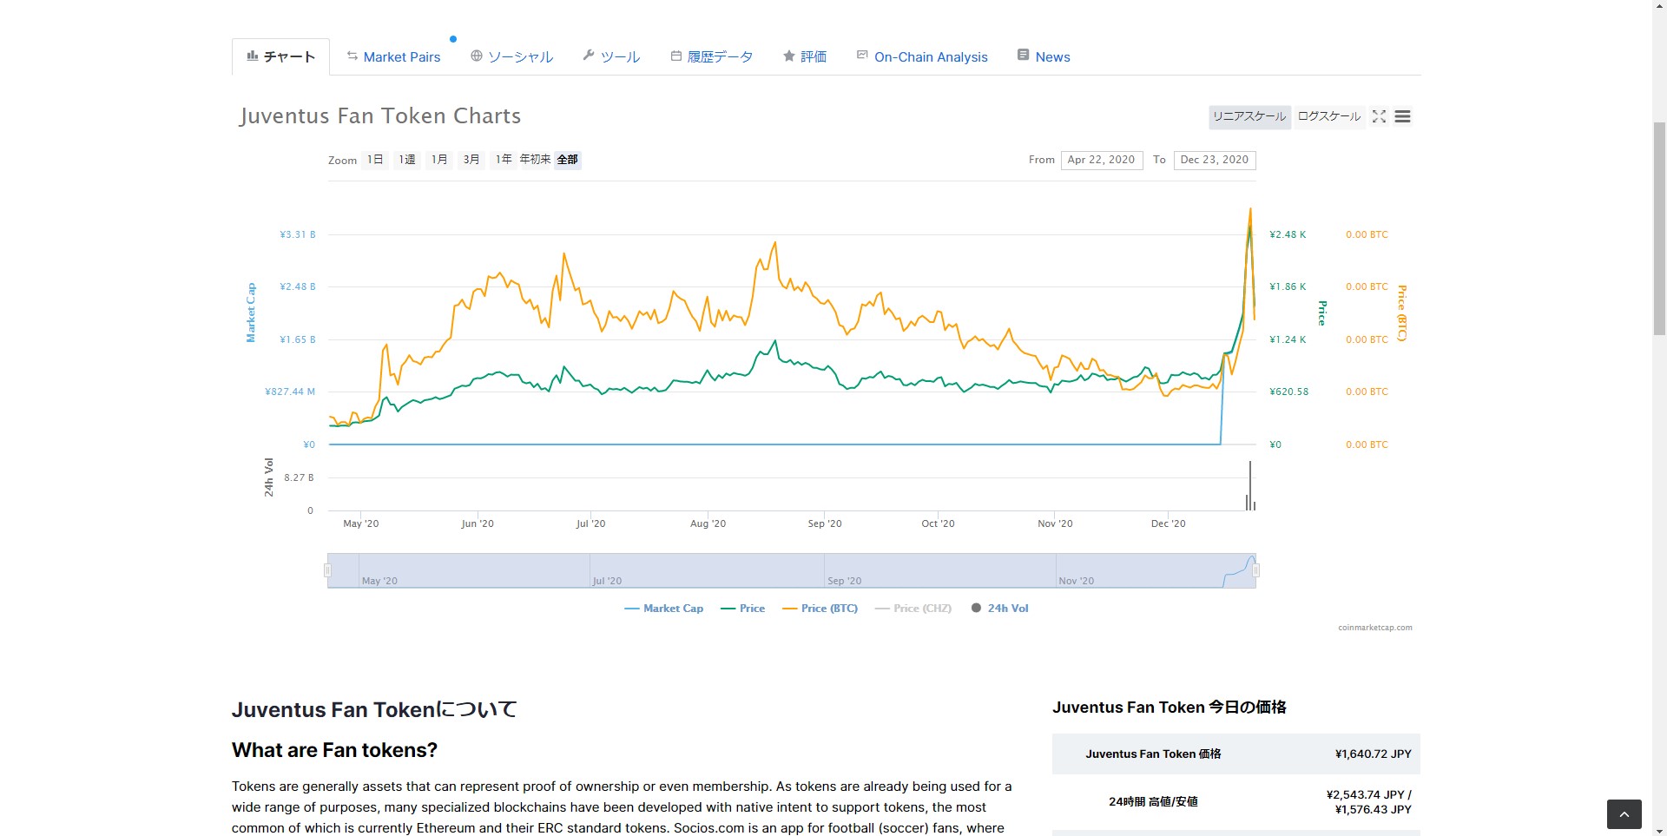
Task: Click the fullscreen chart icon
Action: coord(1379,116)
